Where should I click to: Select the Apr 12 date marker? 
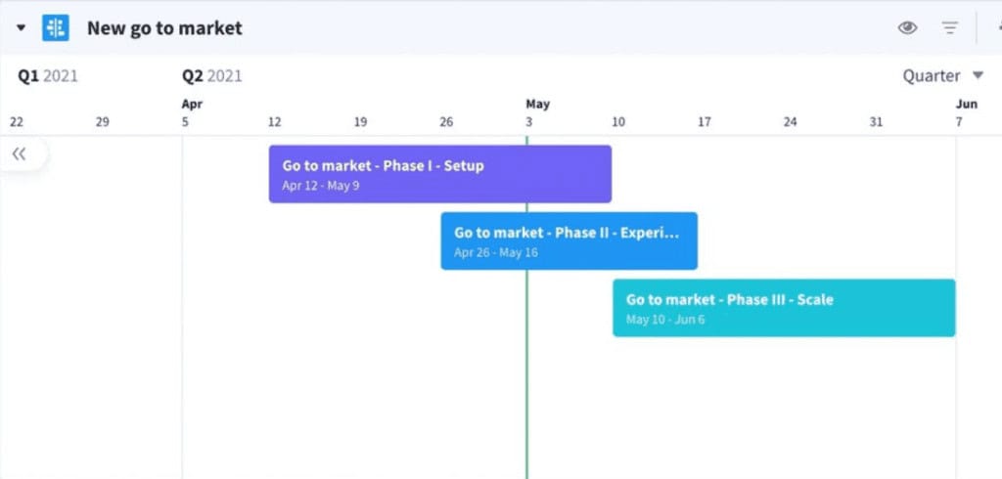click(x=274, y=122)
